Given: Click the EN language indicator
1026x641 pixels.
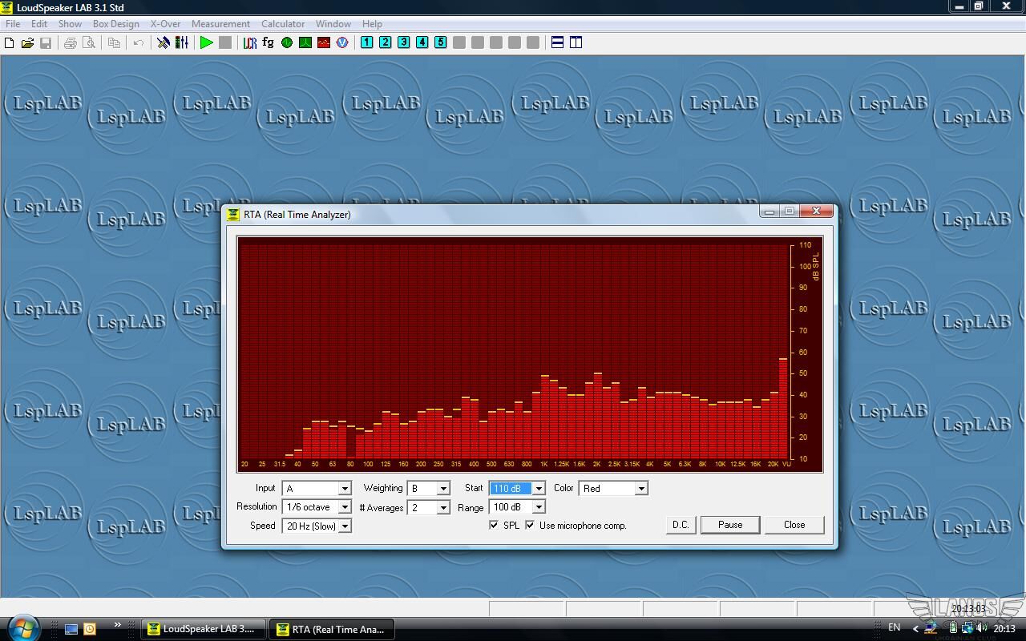Looking at the screenshot, I should (895, 627).
